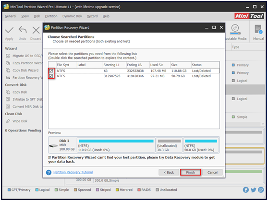Click 0 Operations Pending label
The width and height of the screenshot is (268, 201).
tap(23, 130)
